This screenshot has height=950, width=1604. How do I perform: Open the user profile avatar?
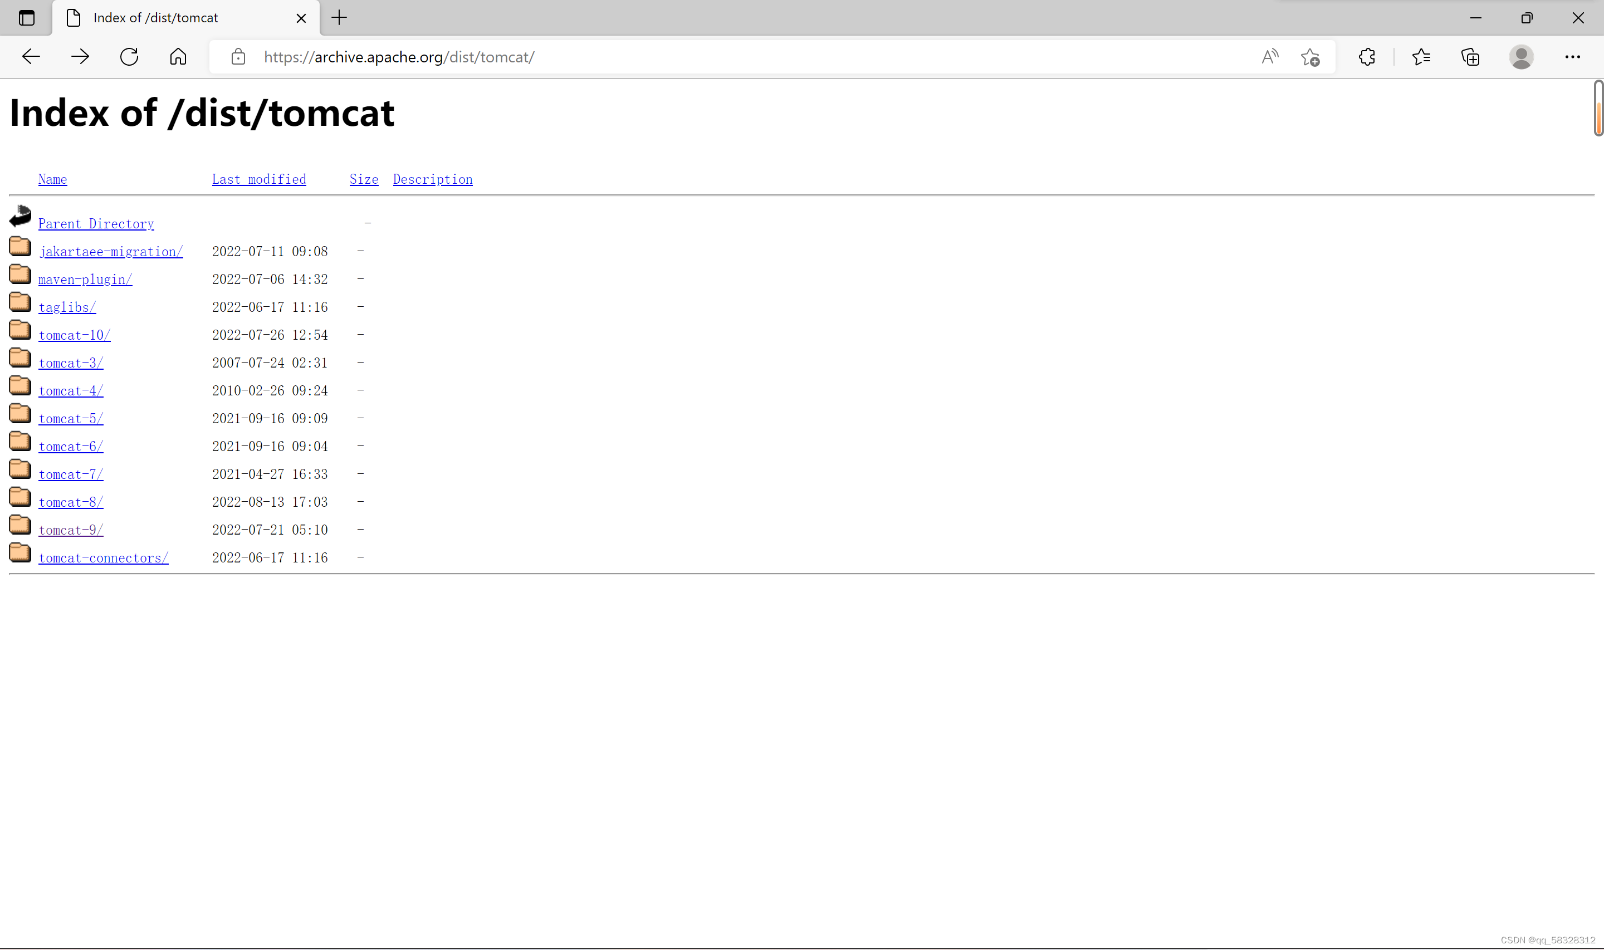[1521, 57]
